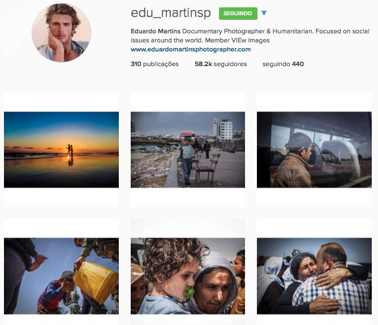Open the photo of crying woman hugging man
Image resolution: width=378 pixels, height=325 pixels.
tap(314, 276)
